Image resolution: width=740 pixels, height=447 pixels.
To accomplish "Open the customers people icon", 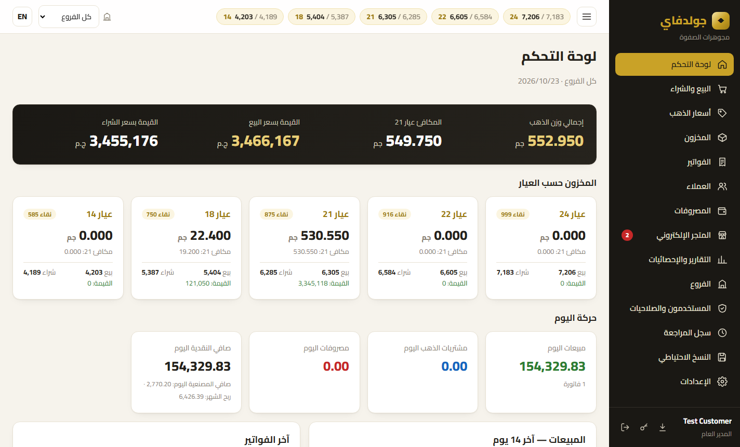I will (x=722, y=186).
